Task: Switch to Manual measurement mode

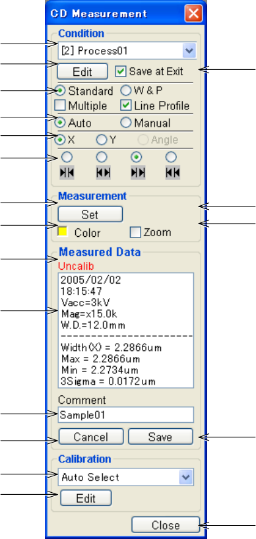Action: [126, 123]
